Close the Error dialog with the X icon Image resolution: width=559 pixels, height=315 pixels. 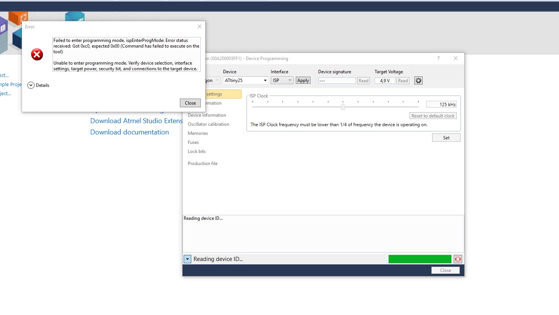pos(200,26)
